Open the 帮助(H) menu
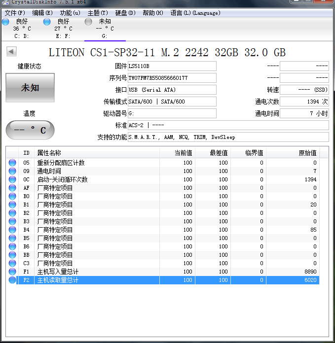The image size is (335, 343). coord(153,13)
